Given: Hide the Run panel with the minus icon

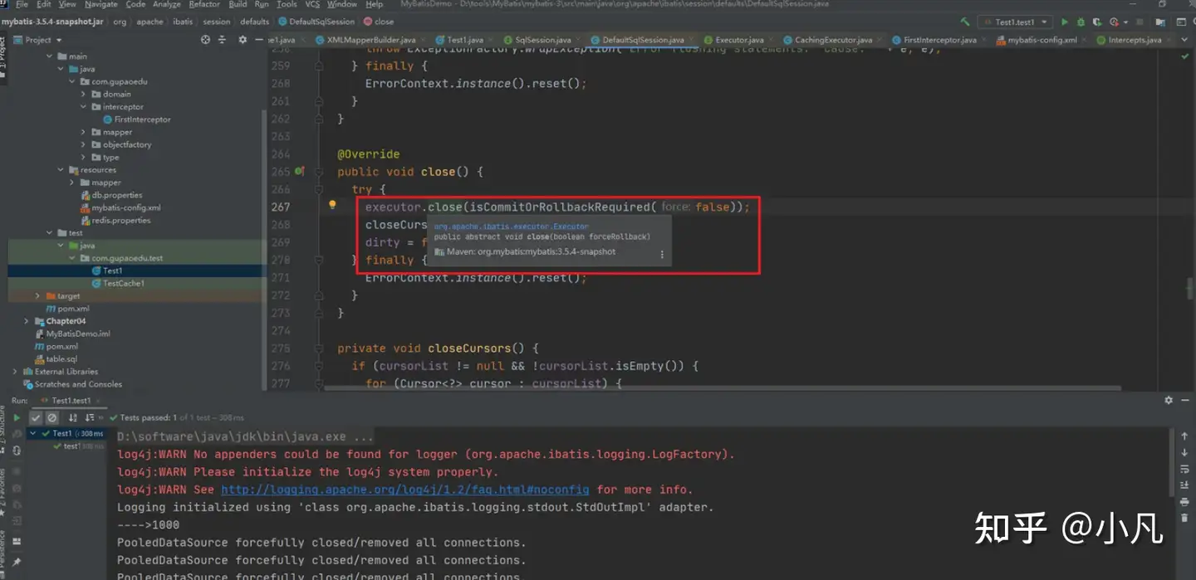Looking at the screenshot, I should pyautogui.click(x=1185, y=400).
